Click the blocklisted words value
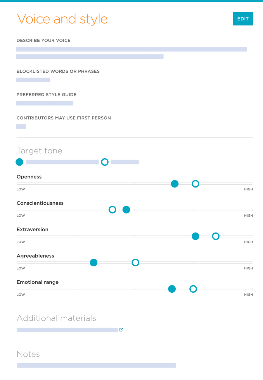 (33, 80)
